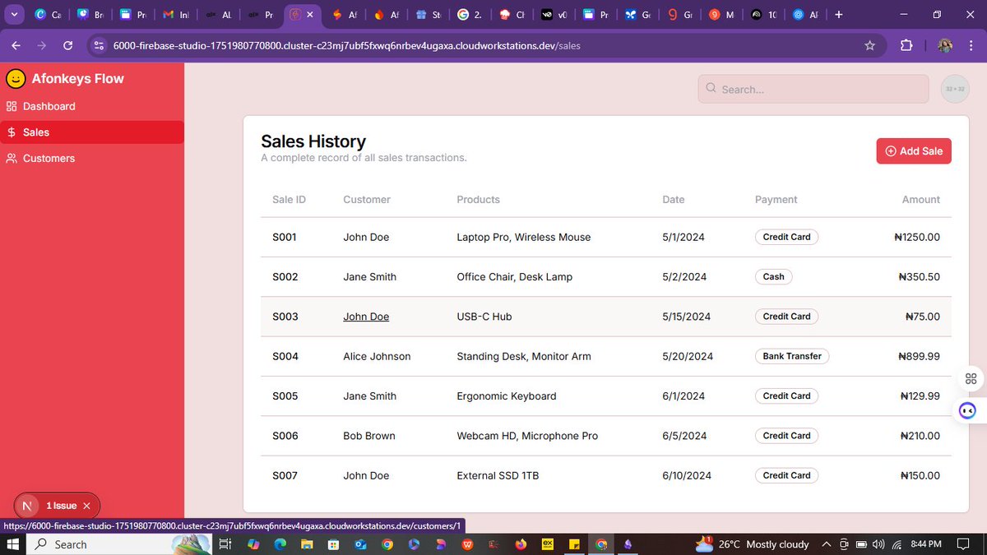Screen dimensions: 987x555
Task: Switch to the Inbox Gmail tab
Action: (176, 14)
